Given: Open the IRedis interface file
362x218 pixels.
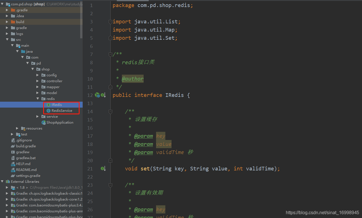Looking at the screenshot, I should (56, 105).
